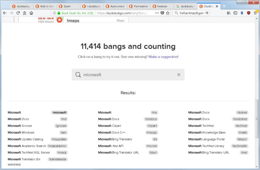Try the !win bang
This screenshot has width=260, height=170.
[64, 132]
